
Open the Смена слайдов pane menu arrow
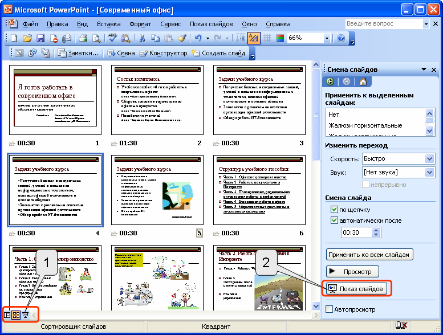(x=424, y=69)
